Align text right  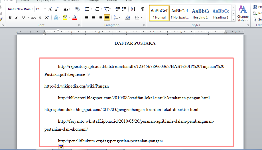100,17
